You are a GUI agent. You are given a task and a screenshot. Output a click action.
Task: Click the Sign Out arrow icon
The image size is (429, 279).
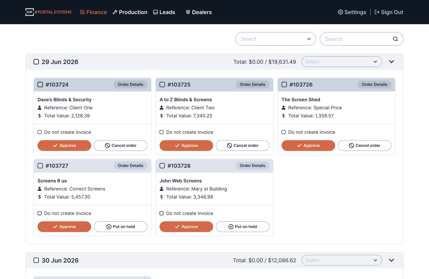[377, 12]
